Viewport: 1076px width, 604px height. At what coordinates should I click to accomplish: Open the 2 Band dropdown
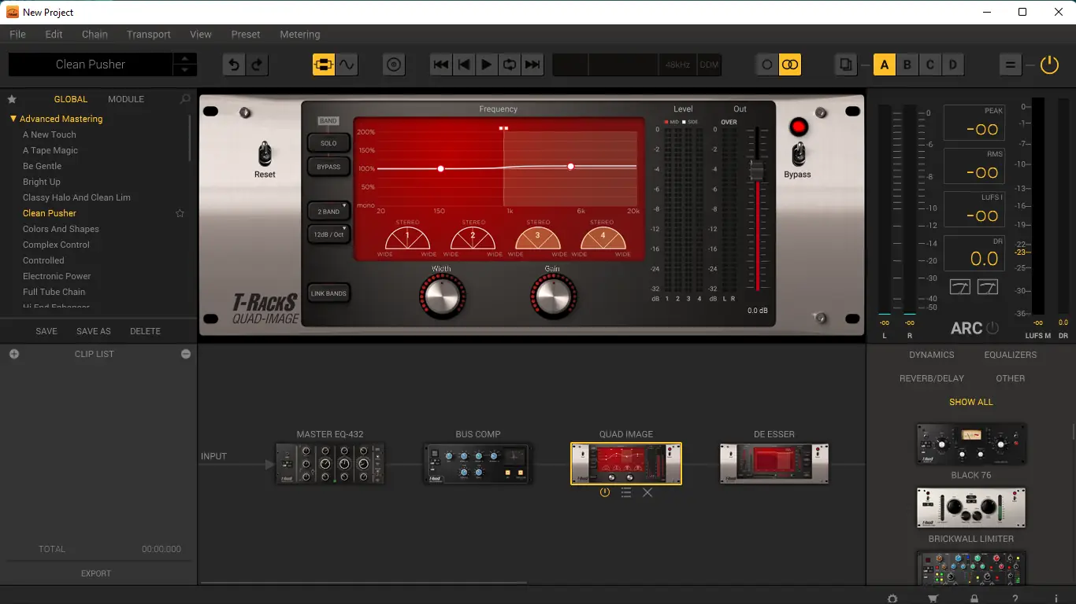(328, 211)
